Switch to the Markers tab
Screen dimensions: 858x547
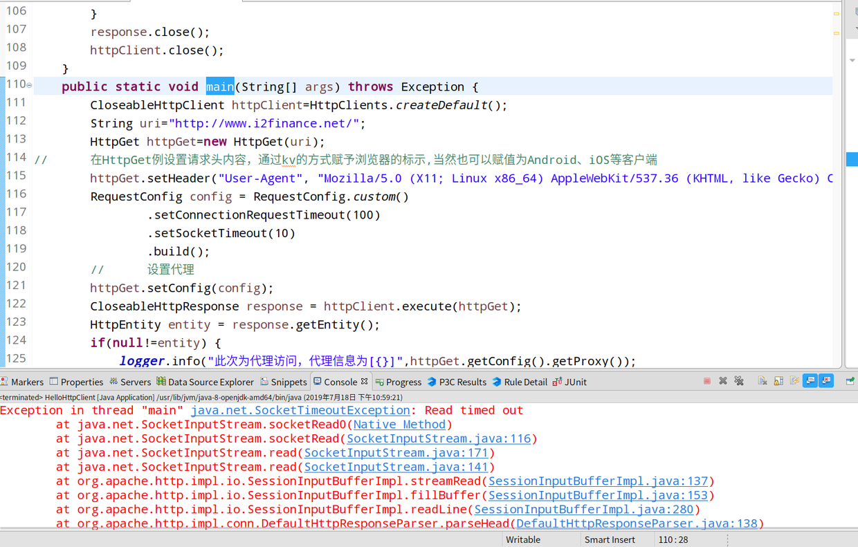point(22,382)
